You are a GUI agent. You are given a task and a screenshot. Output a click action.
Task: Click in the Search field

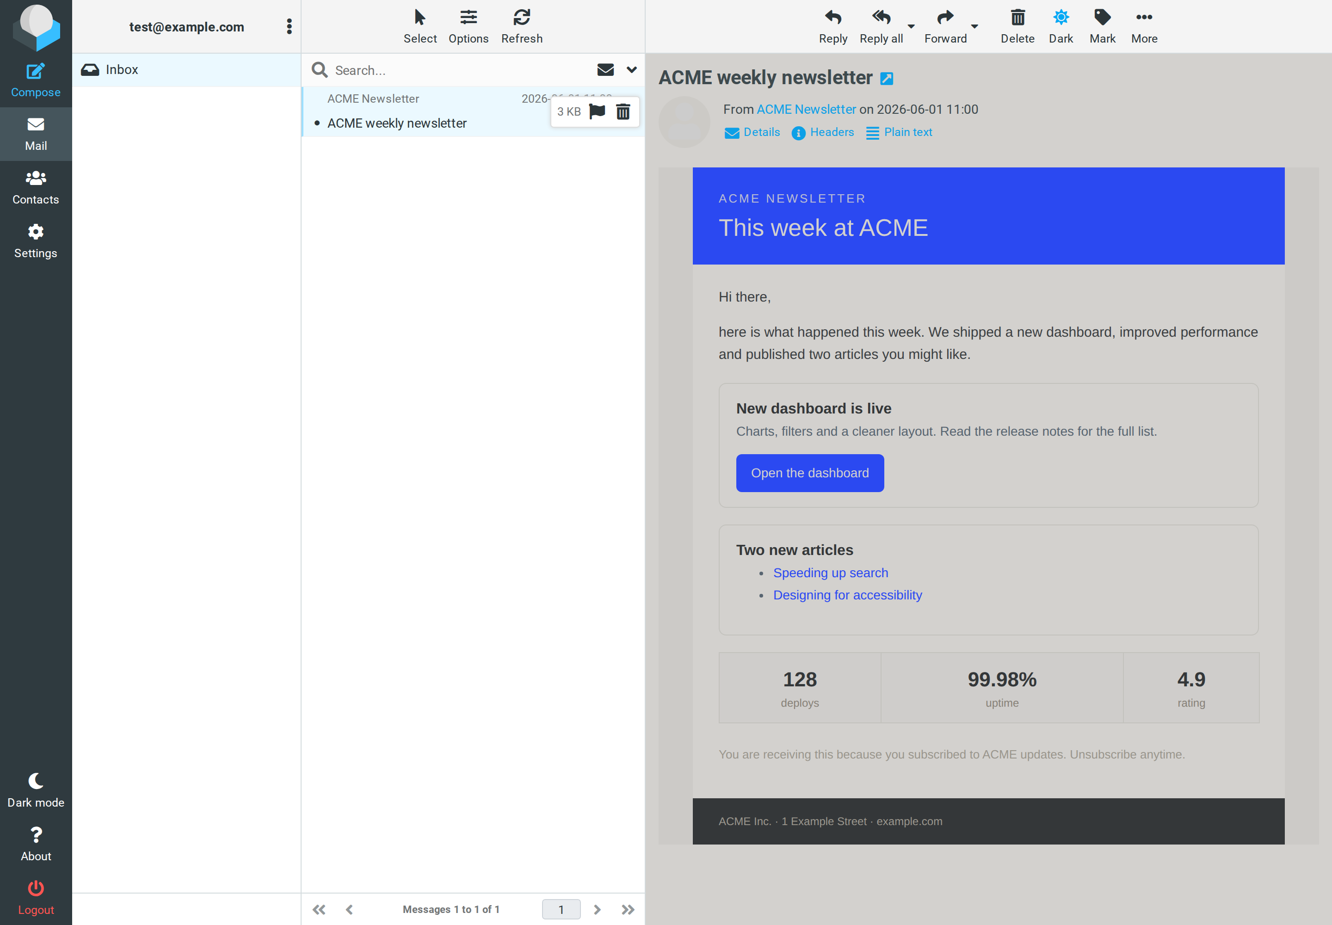click(458, 70)
